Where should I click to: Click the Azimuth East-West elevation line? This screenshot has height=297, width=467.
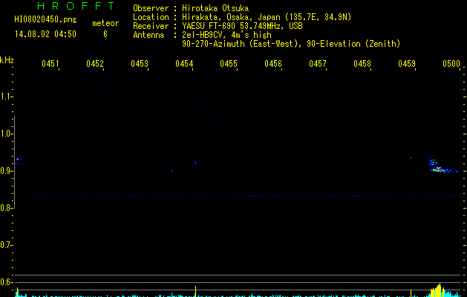pos(291,44)
